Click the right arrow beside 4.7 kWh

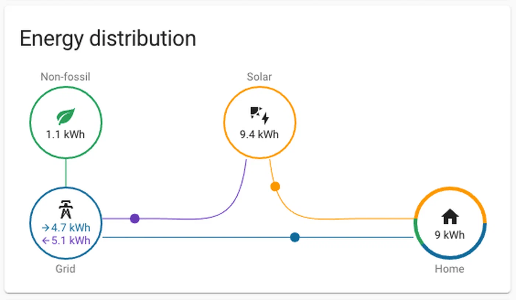(46, 227)
